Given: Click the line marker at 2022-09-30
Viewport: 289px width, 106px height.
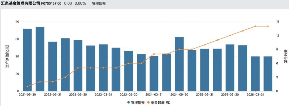Looking at the screenshot, I should [78, 68].
